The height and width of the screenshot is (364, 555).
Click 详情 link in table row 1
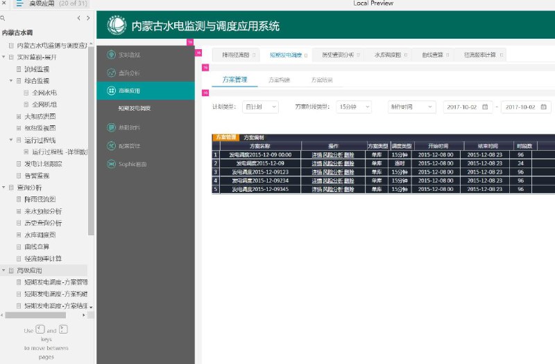(317, 154)
